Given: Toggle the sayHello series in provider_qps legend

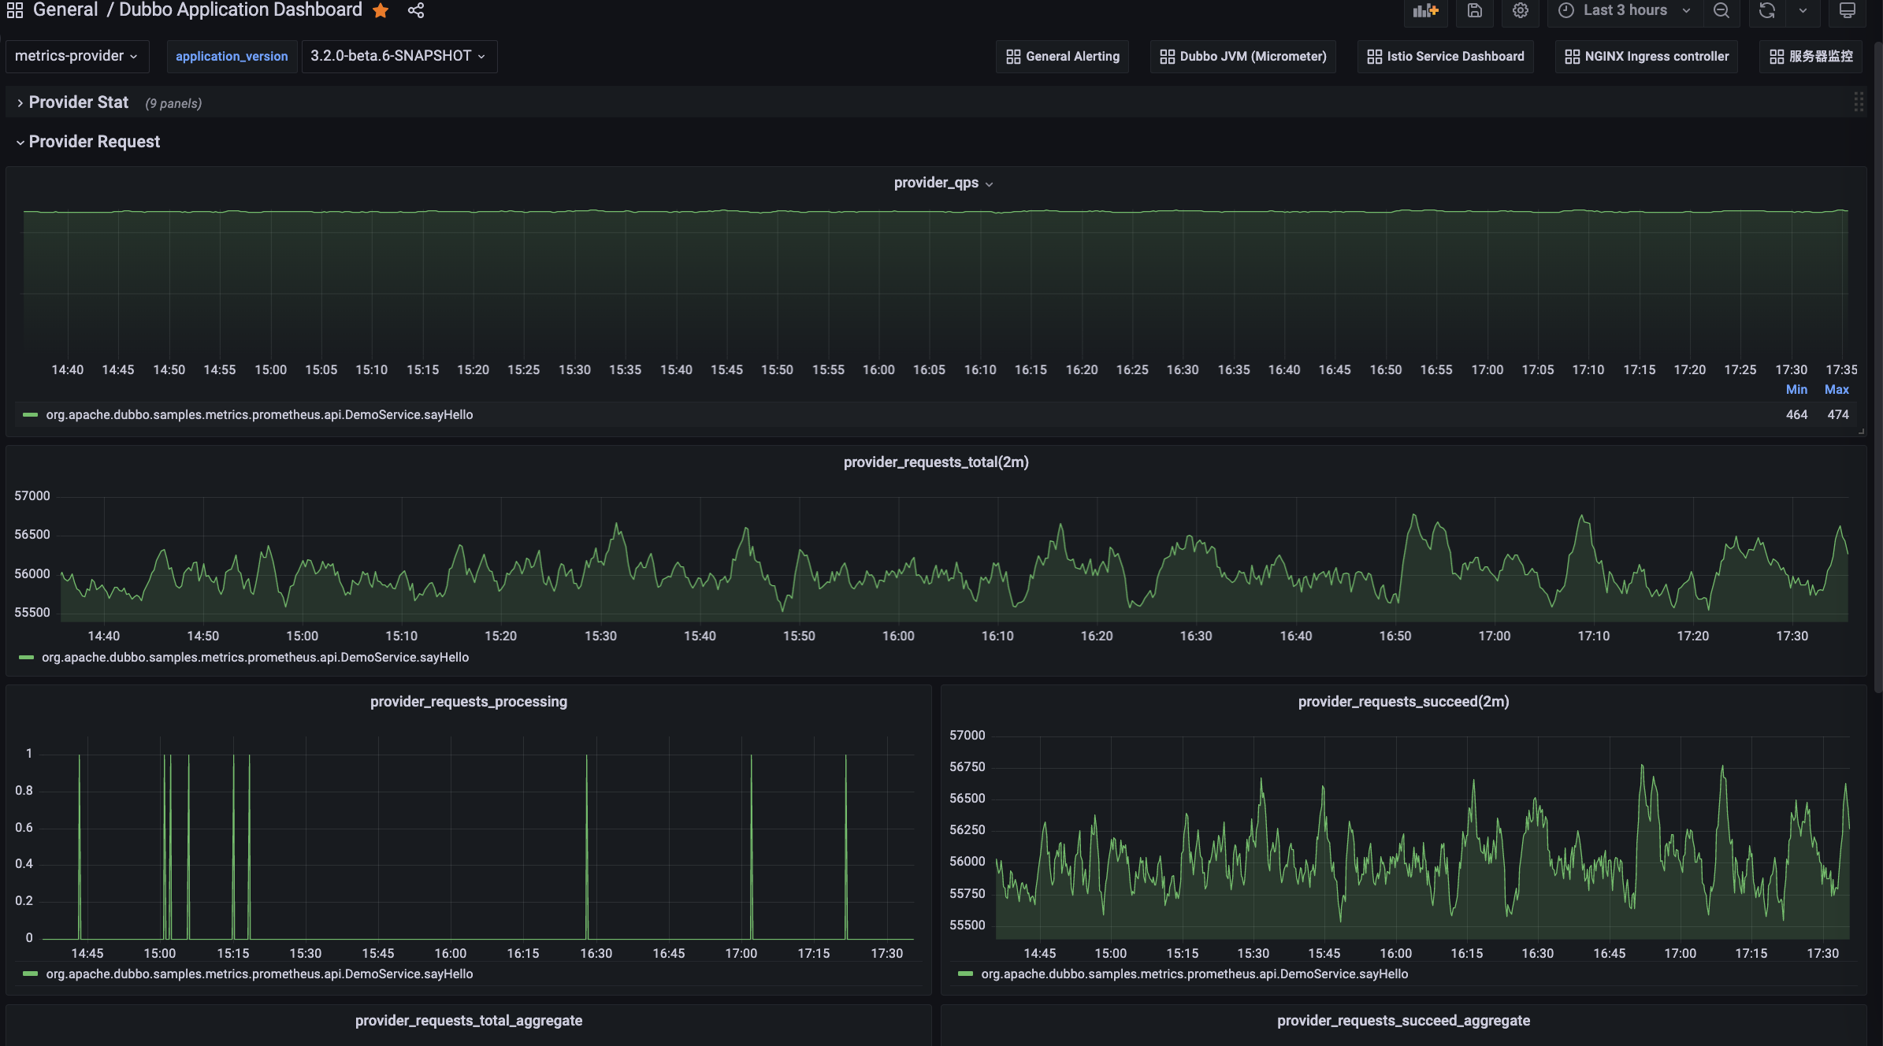Looking at the screenshot, I should pos(258,414).
